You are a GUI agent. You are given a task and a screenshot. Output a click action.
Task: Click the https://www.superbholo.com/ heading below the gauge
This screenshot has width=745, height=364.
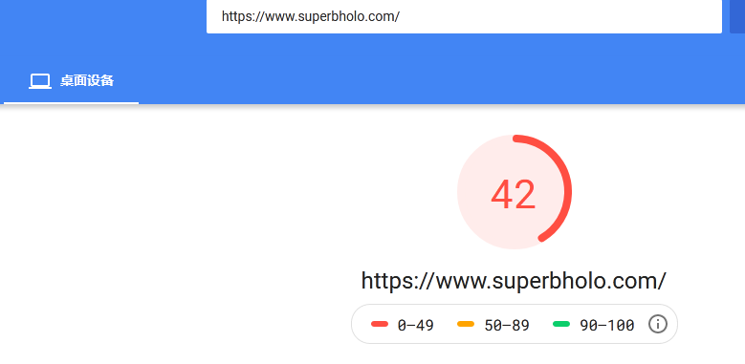click(514, 281)
